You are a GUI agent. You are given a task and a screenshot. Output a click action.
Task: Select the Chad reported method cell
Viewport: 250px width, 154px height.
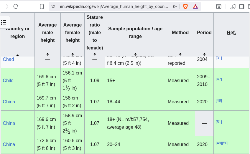pos(180,62)
